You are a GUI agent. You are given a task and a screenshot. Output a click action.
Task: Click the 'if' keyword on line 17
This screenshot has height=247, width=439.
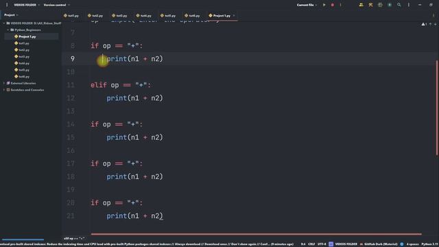[95, 163]
